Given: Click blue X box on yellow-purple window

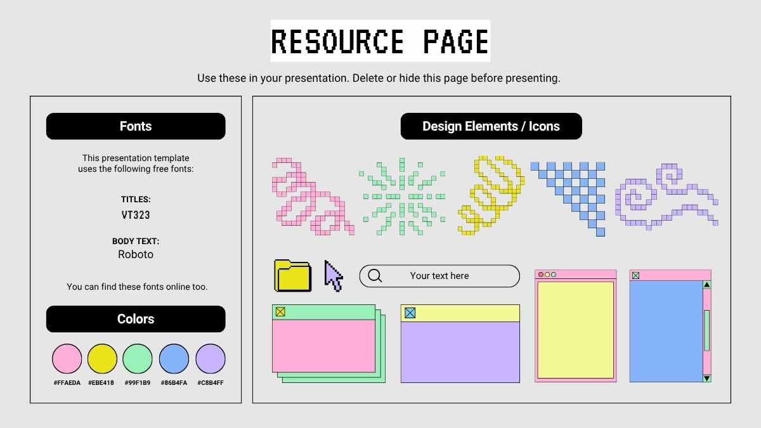Looking at the screenshot, I should pos(410,313).
